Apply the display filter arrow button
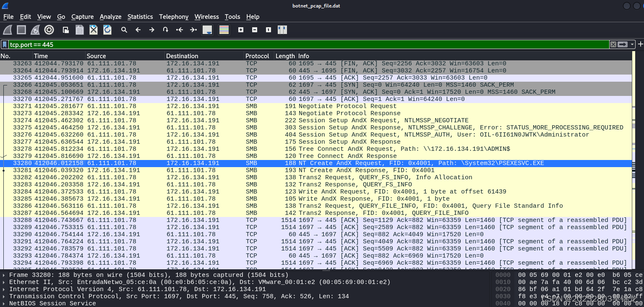The width and height of the screenshot is (644, 307). [623, 44]
